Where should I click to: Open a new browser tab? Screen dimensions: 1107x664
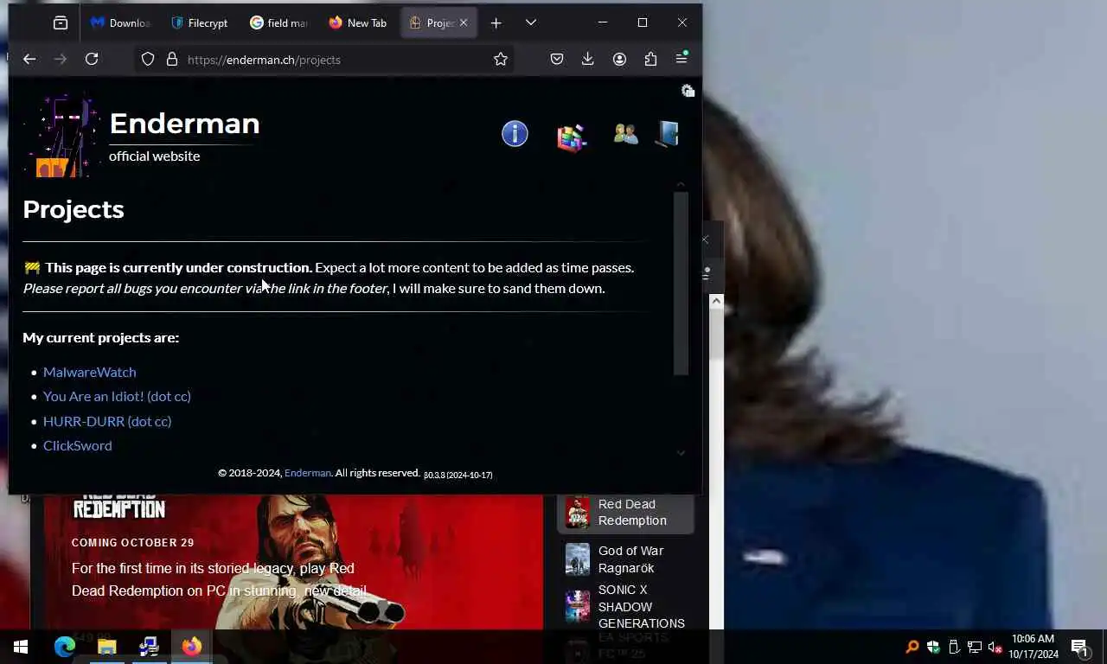[x=496, y=23]
